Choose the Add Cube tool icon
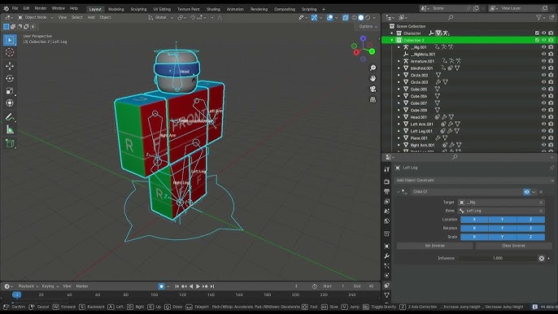The width and height of the screenshot is (558, 314). pos(10,143)
